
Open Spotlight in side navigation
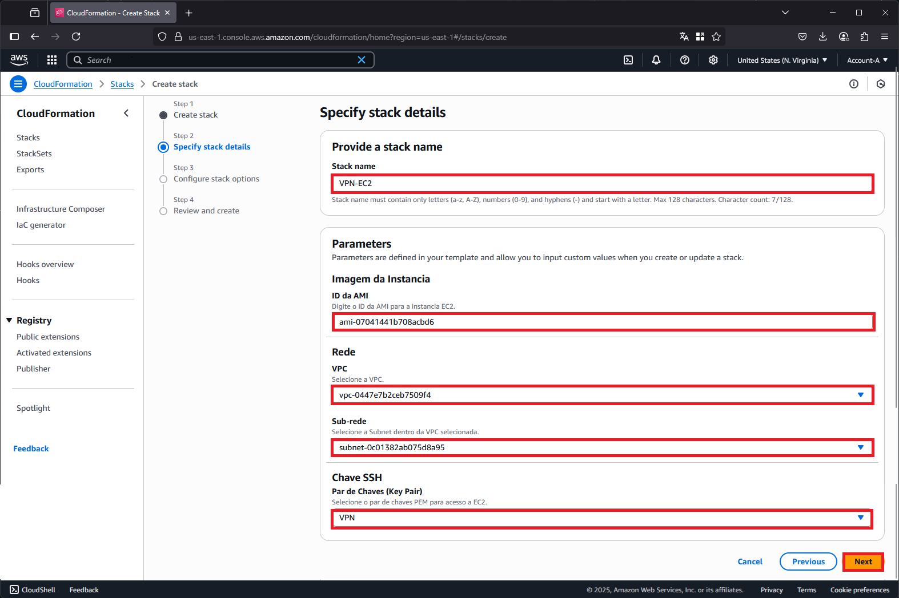point(33,408)
